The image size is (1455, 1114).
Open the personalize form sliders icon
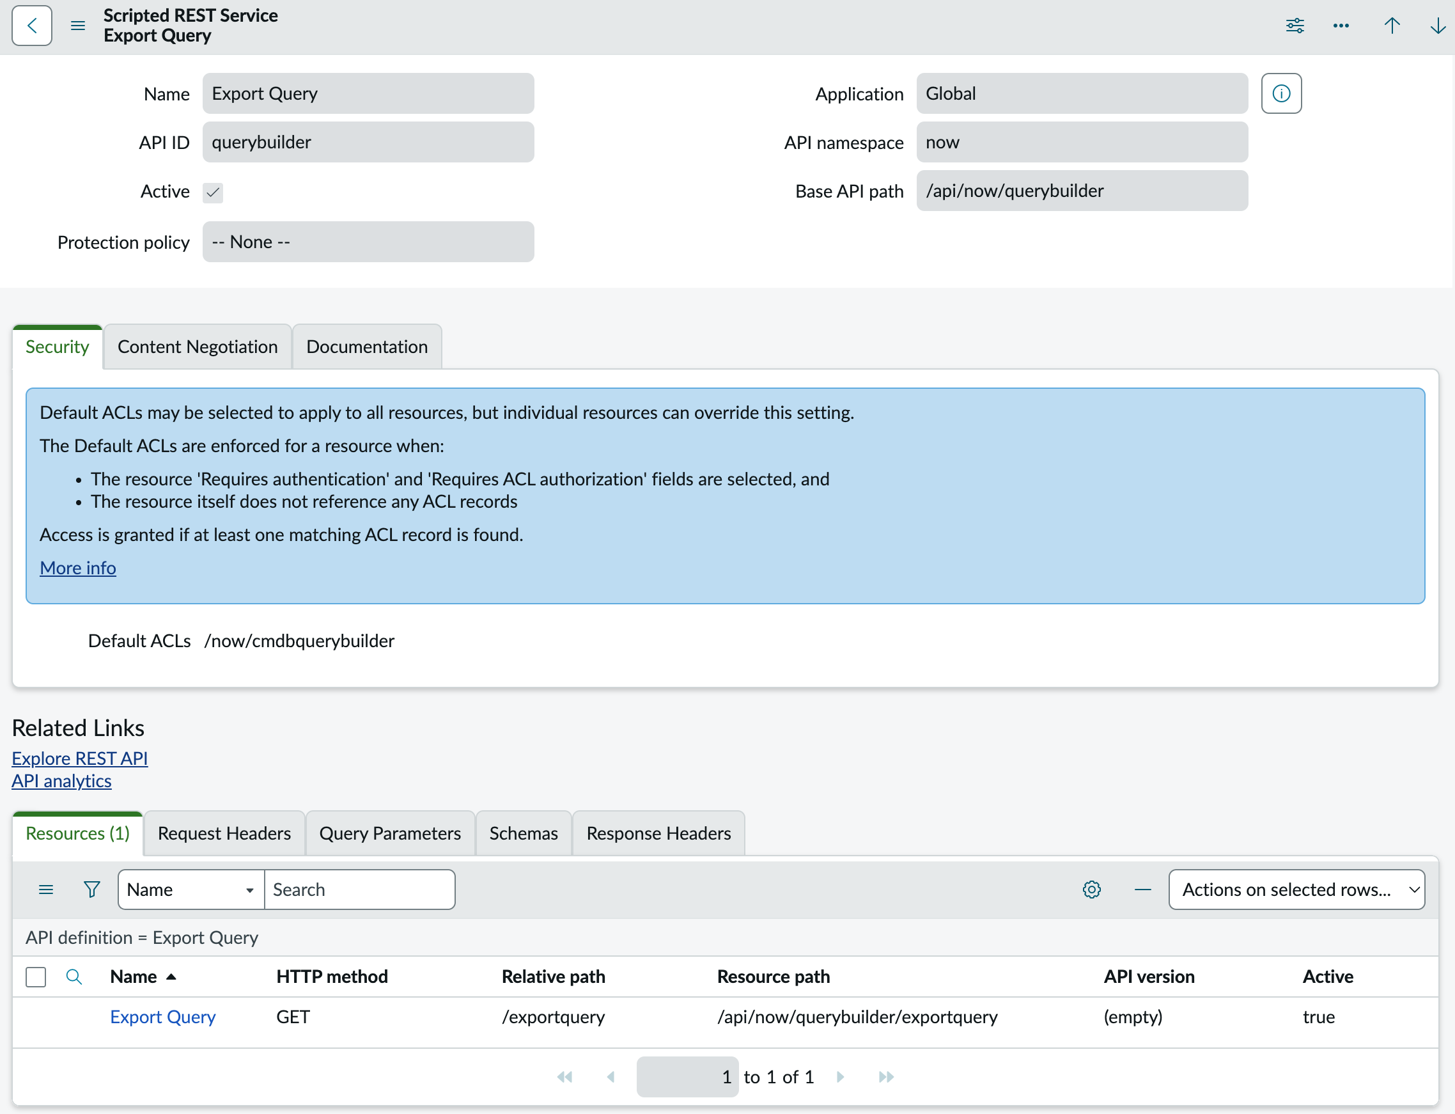click(x=1295, y=26)
